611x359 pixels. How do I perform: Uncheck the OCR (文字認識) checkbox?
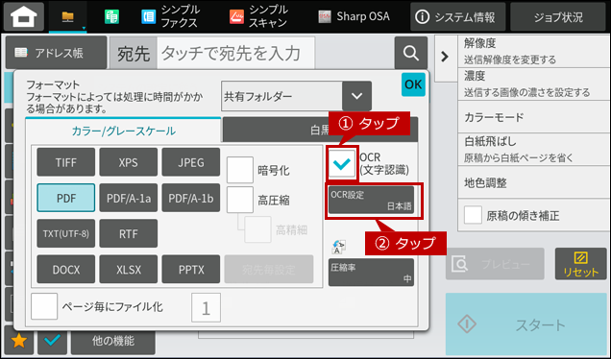pos(342,164)
